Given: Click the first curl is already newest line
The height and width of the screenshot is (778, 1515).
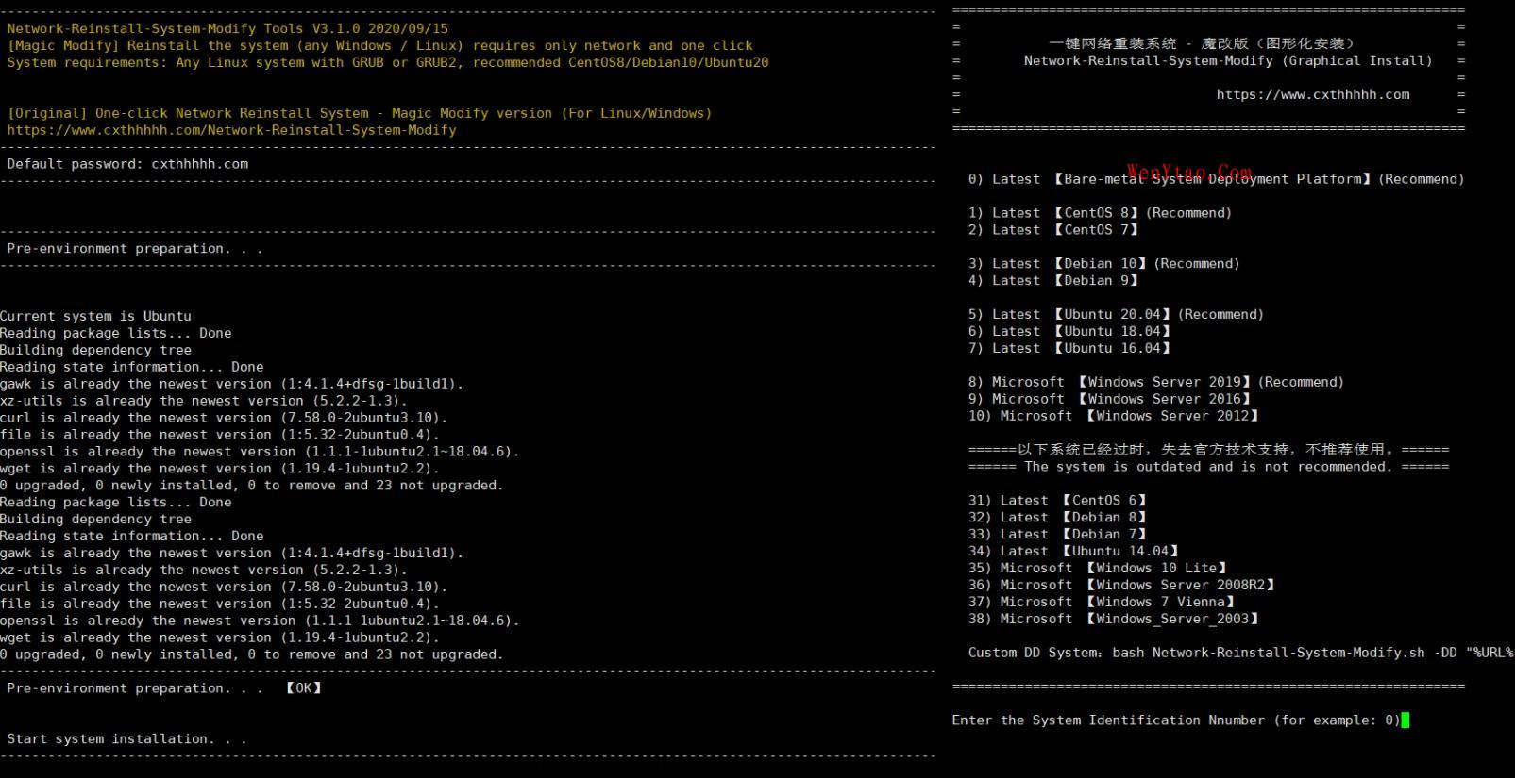Looking at the screenshot, I should click(224, 419).
